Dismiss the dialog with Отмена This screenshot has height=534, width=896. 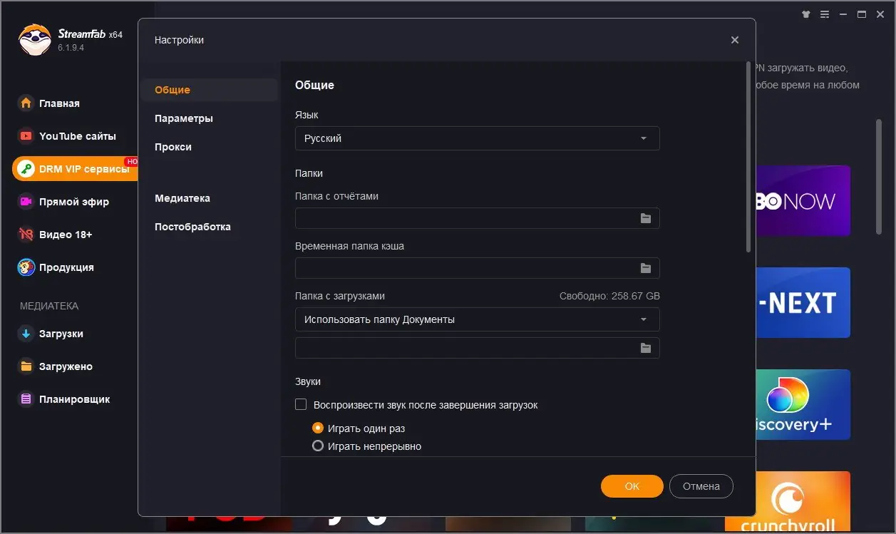[x=701, y=486]
